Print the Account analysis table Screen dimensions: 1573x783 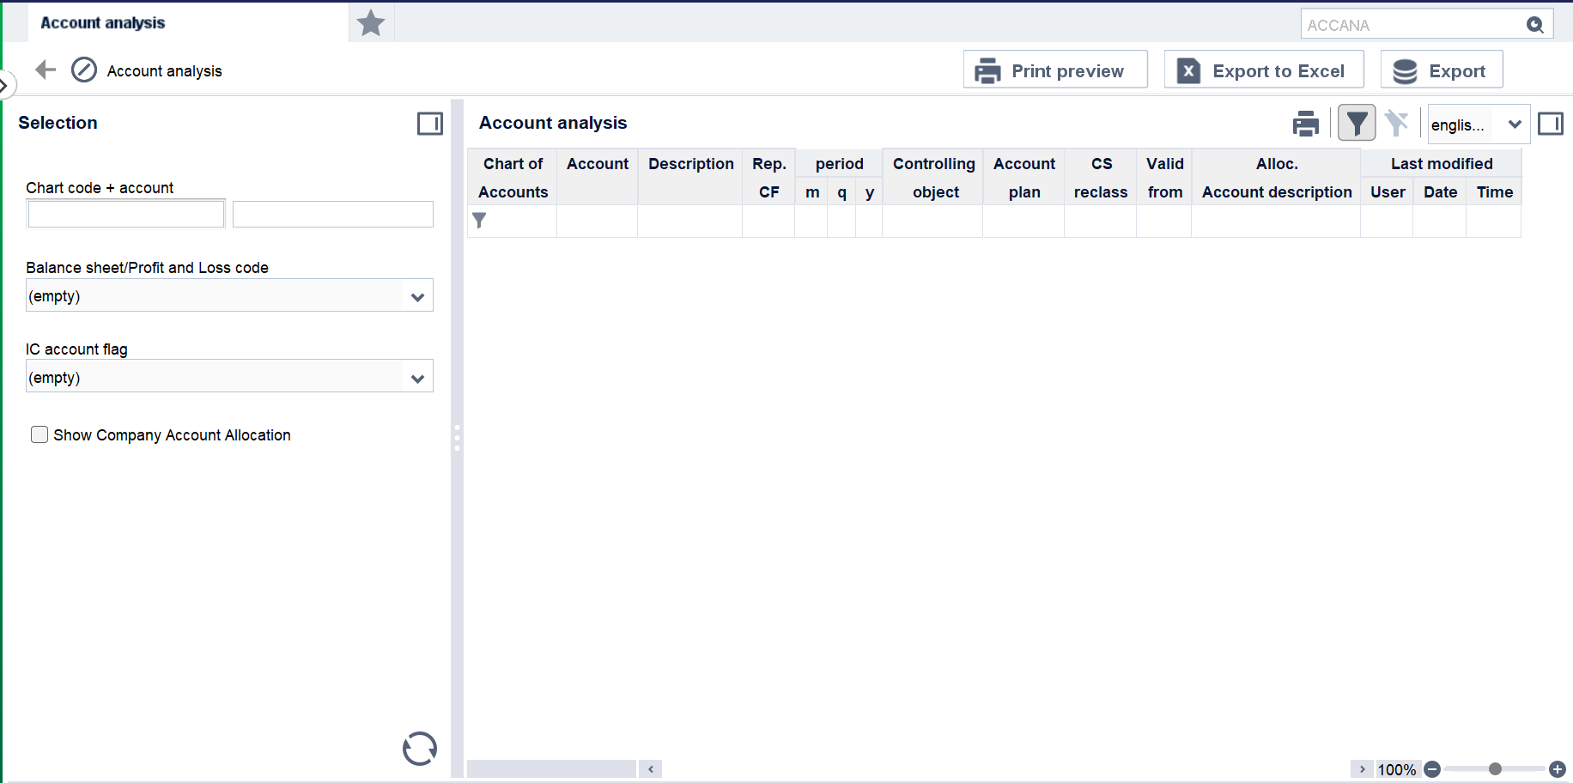[x=1306, y=124]
